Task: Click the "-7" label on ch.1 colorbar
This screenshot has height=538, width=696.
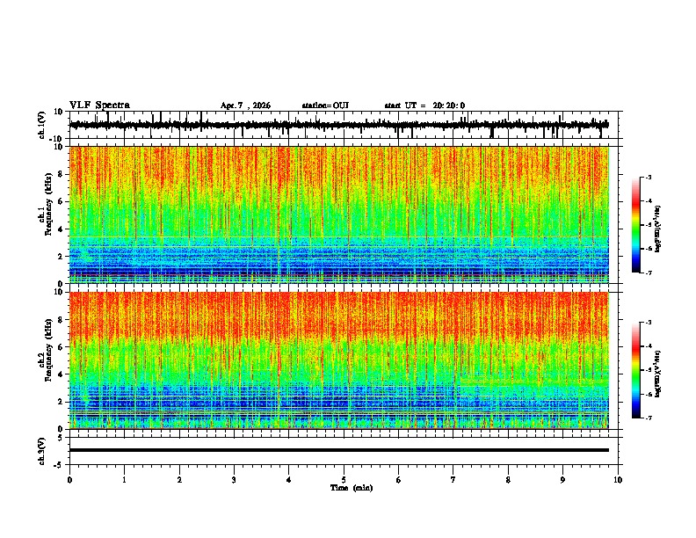Action: point(649,273)
